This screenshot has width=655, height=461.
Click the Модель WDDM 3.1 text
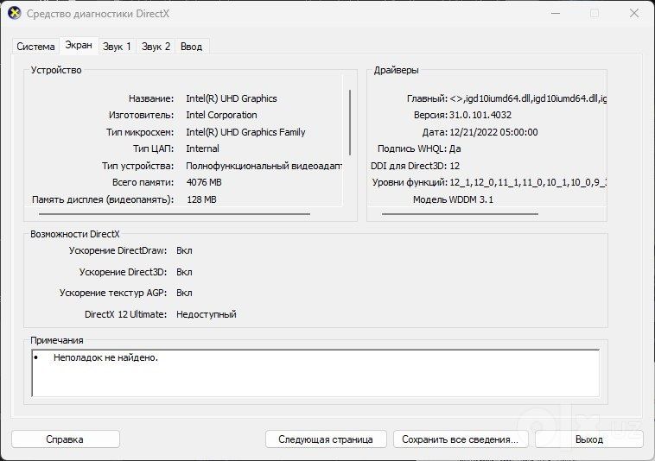tap(454, 199)
